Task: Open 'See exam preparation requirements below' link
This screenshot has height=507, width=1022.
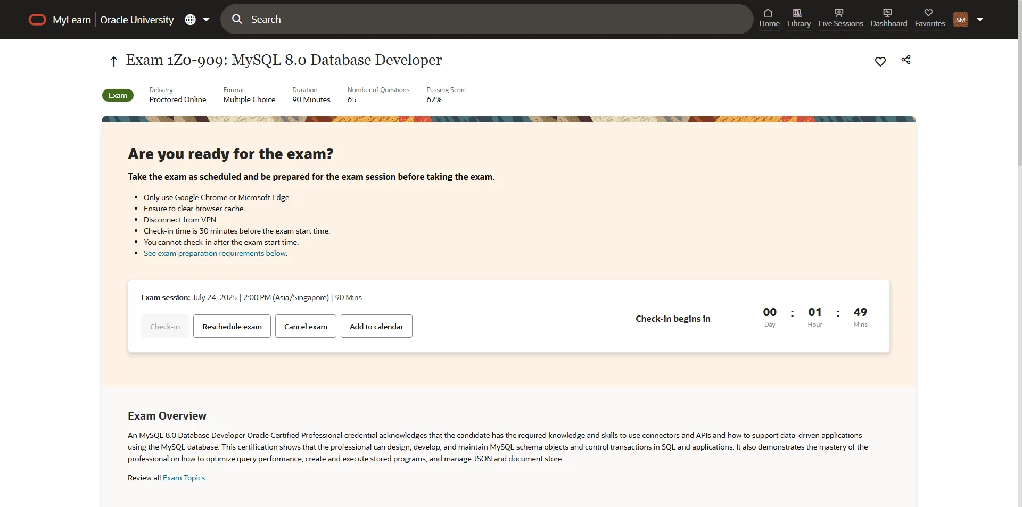Action: [x=215, y=253]
